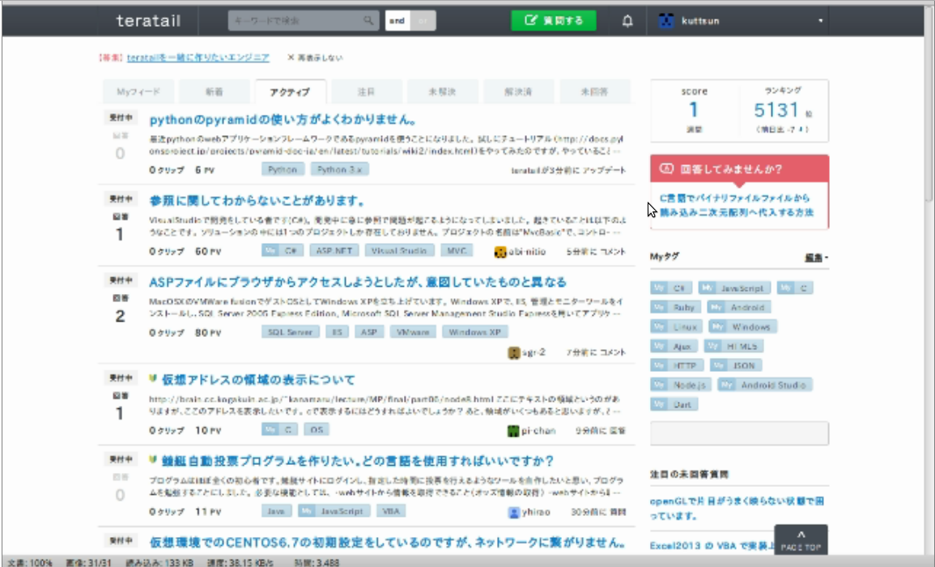Select the 'and' search mode
The image size is (935, 567).
click(397, 20)
